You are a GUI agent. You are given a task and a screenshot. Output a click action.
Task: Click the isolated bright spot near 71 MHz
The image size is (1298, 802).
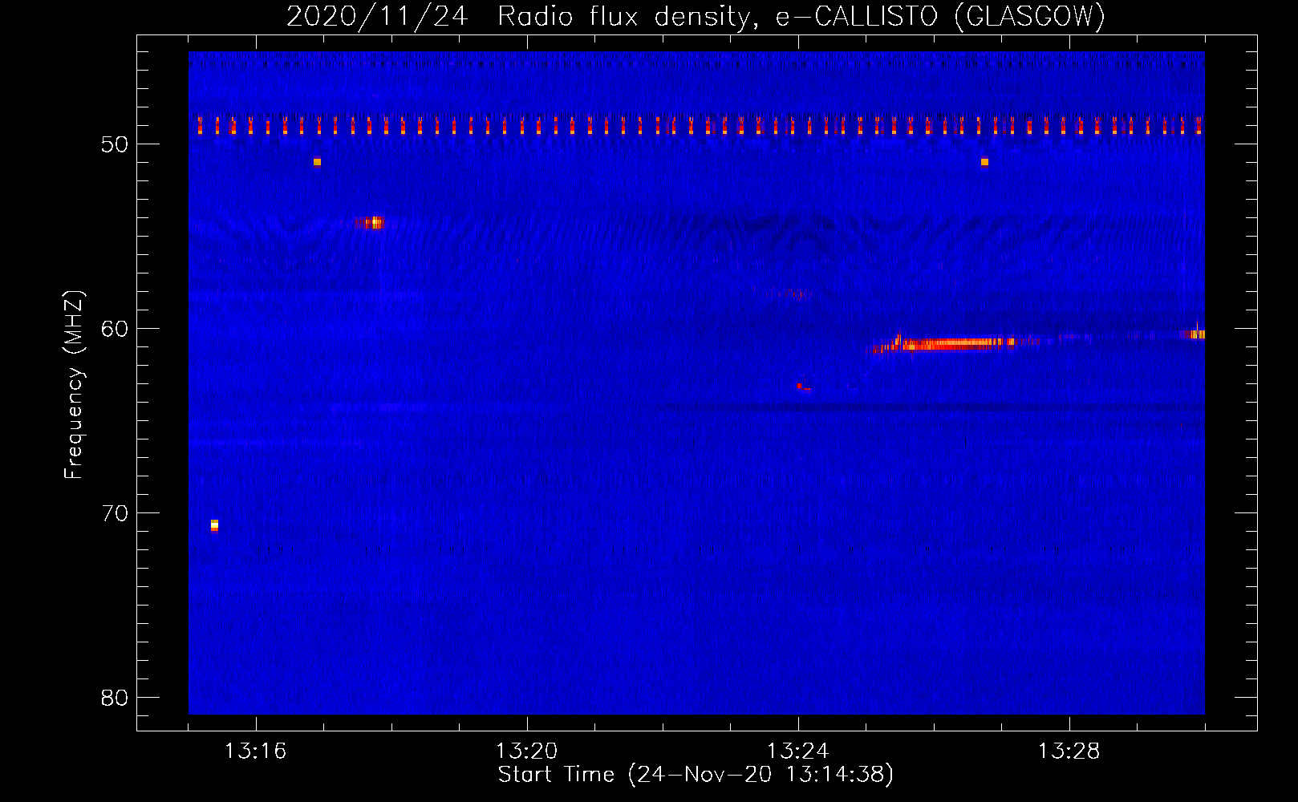coord(214,525)
